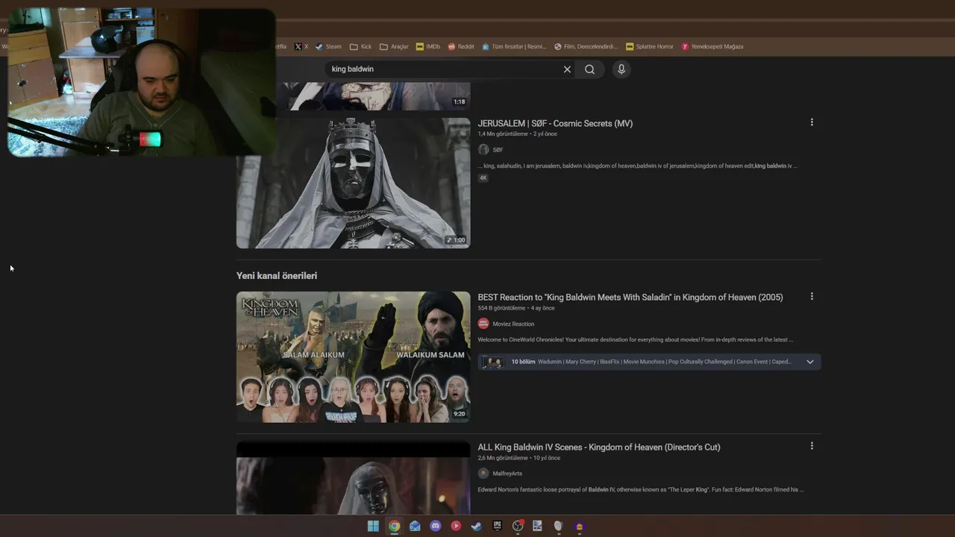Start voice search with the microphone icon

(621, 69)
